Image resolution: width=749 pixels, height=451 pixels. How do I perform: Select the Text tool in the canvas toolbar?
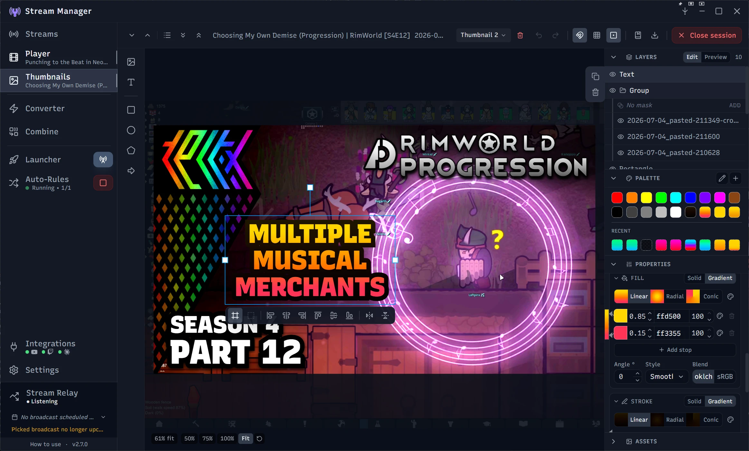[x=131, y=82]
